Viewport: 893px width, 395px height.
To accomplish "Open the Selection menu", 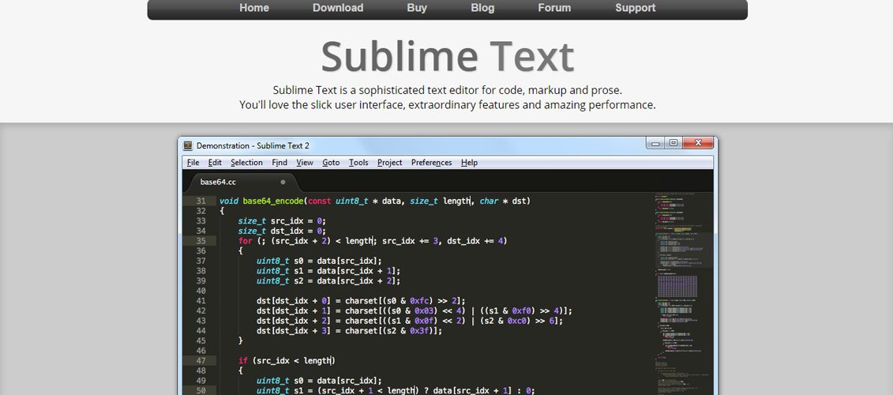I will tap(246, 163).
